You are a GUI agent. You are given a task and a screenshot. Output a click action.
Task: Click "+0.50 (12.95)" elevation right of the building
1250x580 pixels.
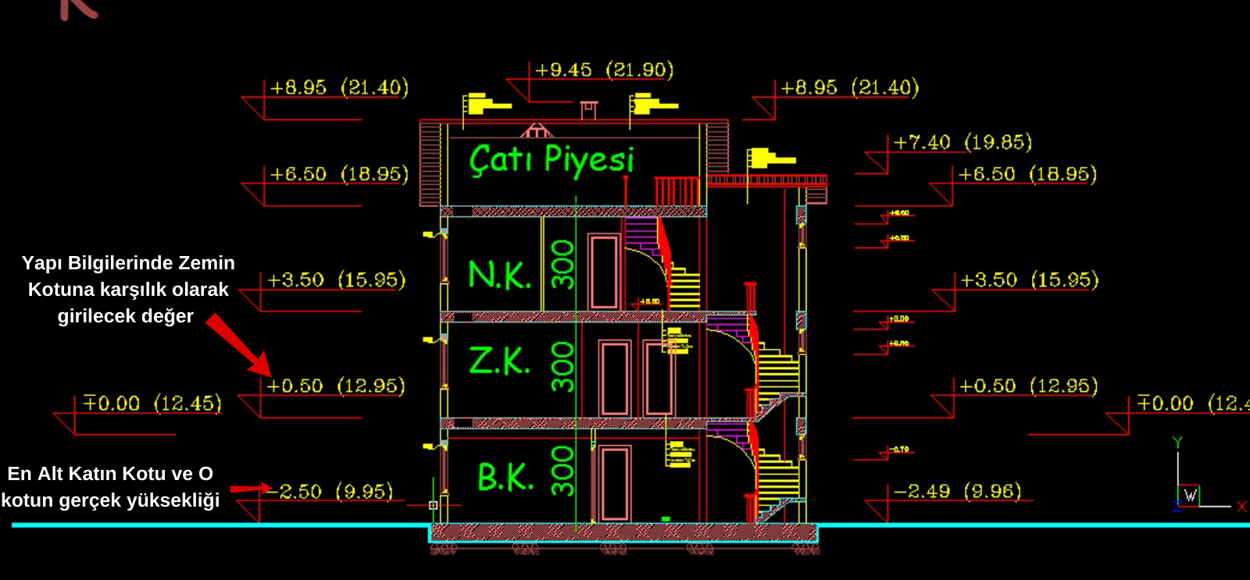tap(1028, 386)
